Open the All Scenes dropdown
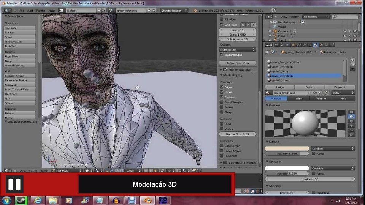 [x=316, y=16]
